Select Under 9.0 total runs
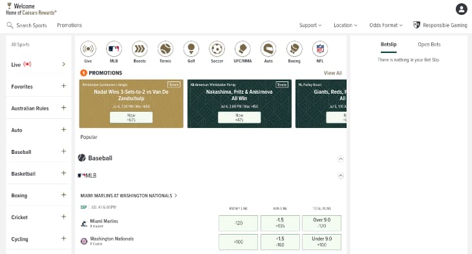Image resolution: width=472 pixels, height=254 pixels. click(x=321, y=242)
